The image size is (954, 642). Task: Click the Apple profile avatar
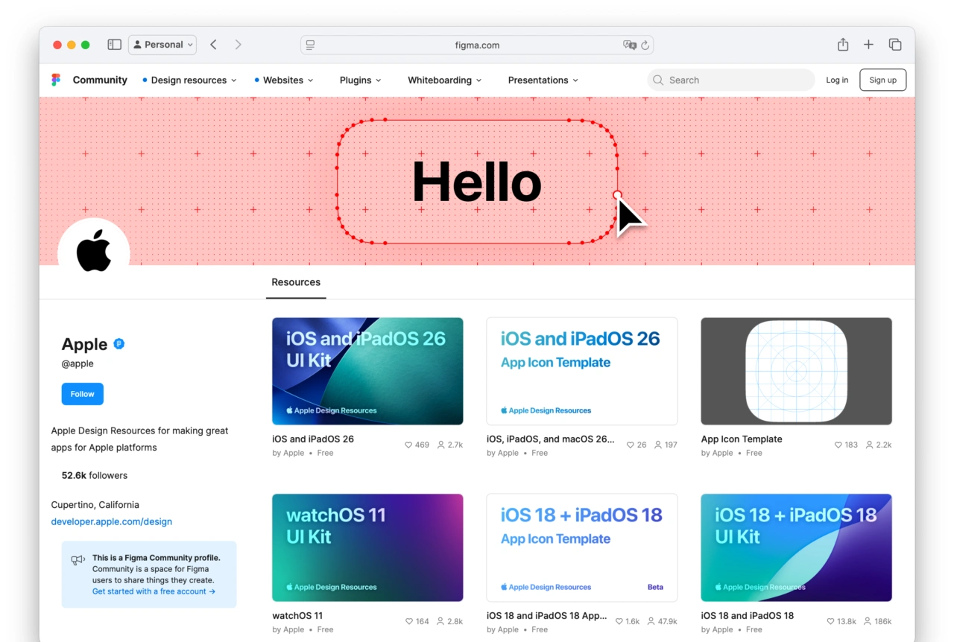pyautogui.click(x=94, y=252)
